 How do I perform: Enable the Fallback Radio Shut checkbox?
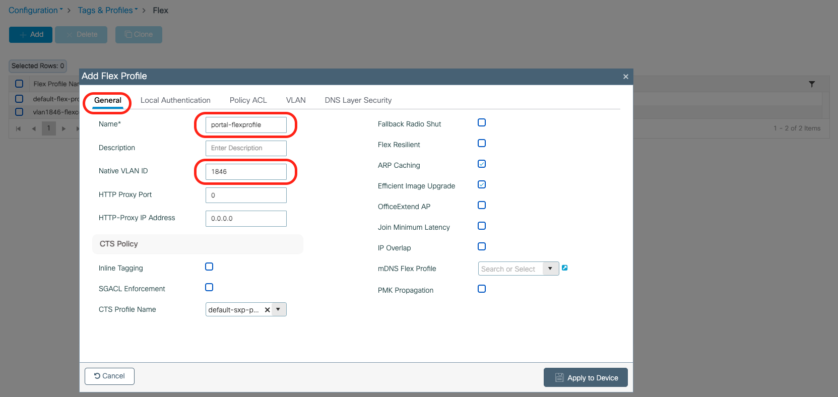[x=482, y=123]
